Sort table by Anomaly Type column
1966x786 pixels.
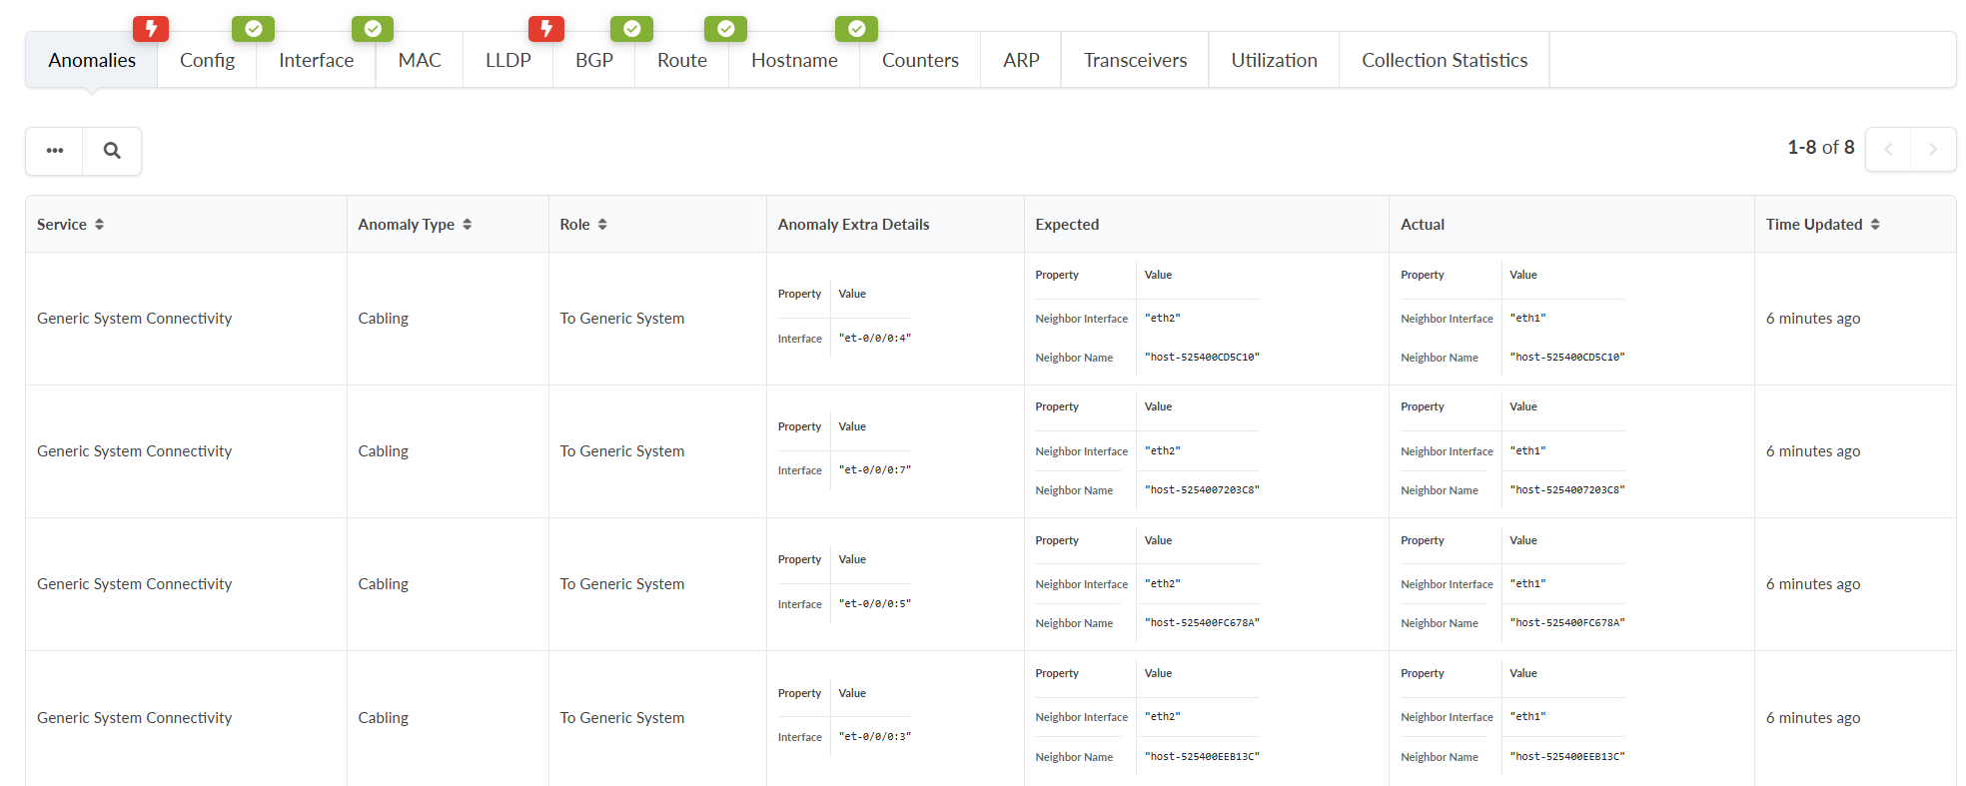pos(467,225)
